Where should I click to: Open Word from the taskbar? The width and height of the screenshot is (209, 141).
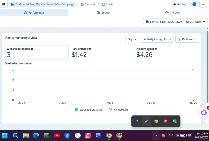(98, 136)
